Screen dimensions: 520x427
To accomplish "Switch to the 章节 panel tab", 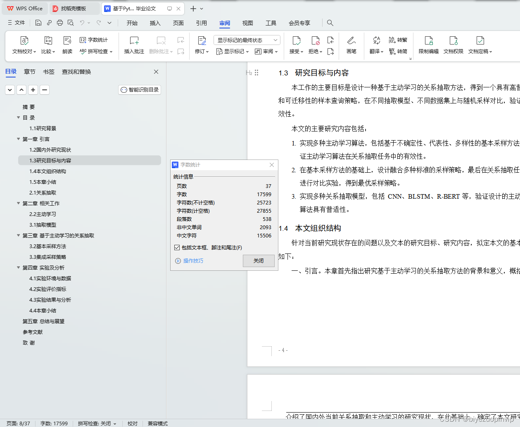I will coord(29,71).
